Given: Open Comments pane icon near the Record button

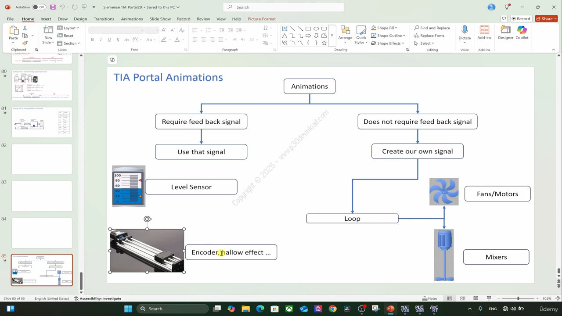Looking at the screenshot, I should click(x=504, y=19).
